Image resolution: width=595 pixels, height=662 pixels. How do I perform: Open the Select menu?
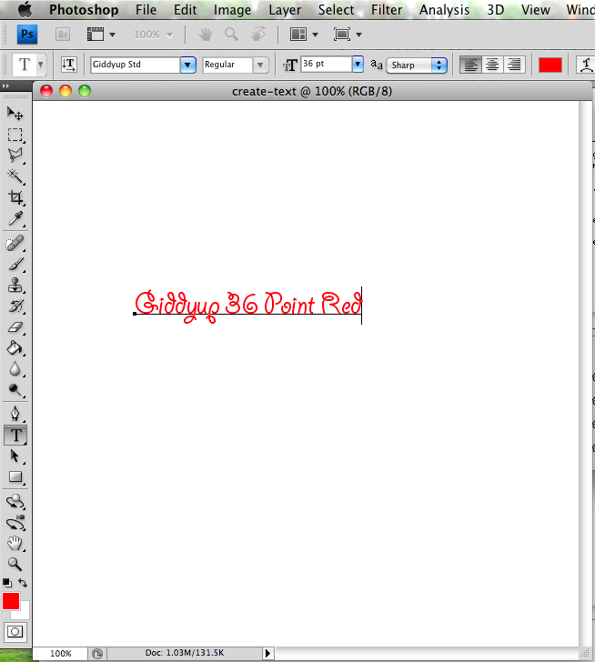336,10
